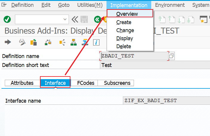This screenshot has height=136, width=210.
Task: Open the command field dropdown arrow
Action: [x=65, y=19]
